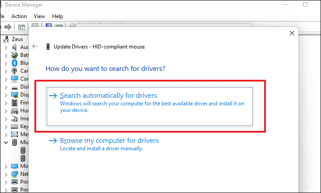Screen dimensions: 321x193
Task: Click the firmware chip icon
Action: tap(14, 103)
